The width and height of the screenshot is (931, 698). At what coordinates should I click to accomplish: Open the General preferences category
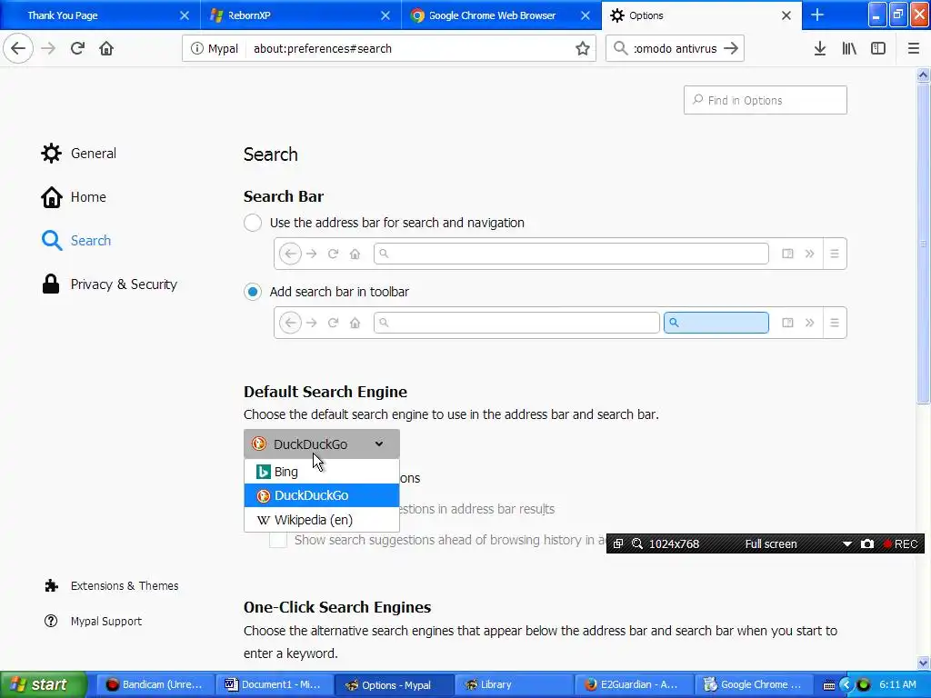point(78,153)
